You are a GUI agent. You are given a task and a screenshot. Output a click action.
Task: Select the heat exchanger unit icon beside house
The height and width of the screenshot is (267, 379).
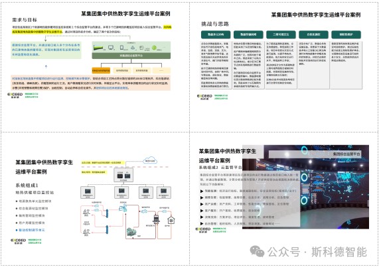coord(157,219)
